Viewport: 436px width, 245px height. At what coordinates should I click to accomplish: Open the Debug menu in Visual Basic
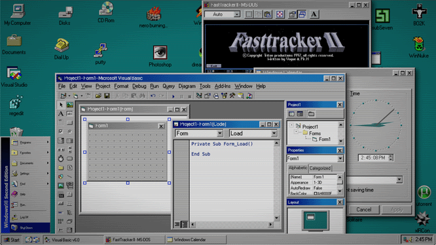[x=139, y=86]
